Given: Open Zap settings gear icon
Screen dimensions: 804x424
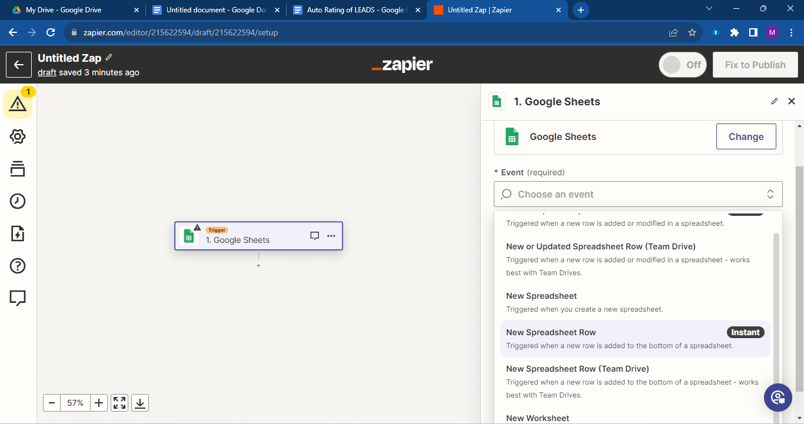Looking at the screenshot, I should [x=18, y=136].
